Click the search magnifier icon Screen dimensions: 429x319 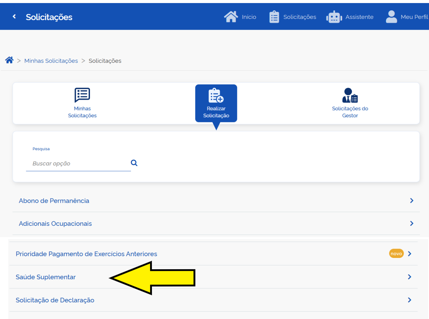click(134, 163)
